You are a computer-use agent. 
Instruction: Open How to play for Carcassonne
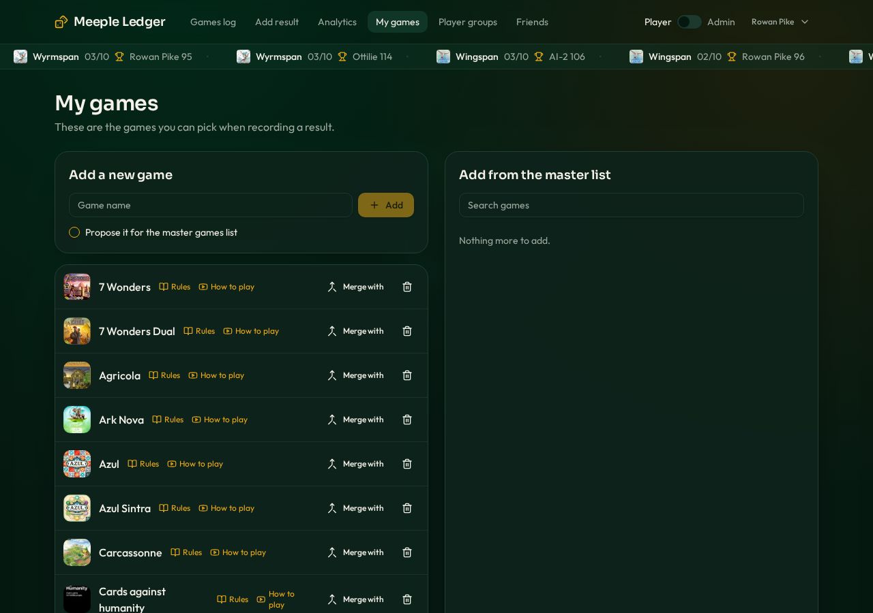238,552
